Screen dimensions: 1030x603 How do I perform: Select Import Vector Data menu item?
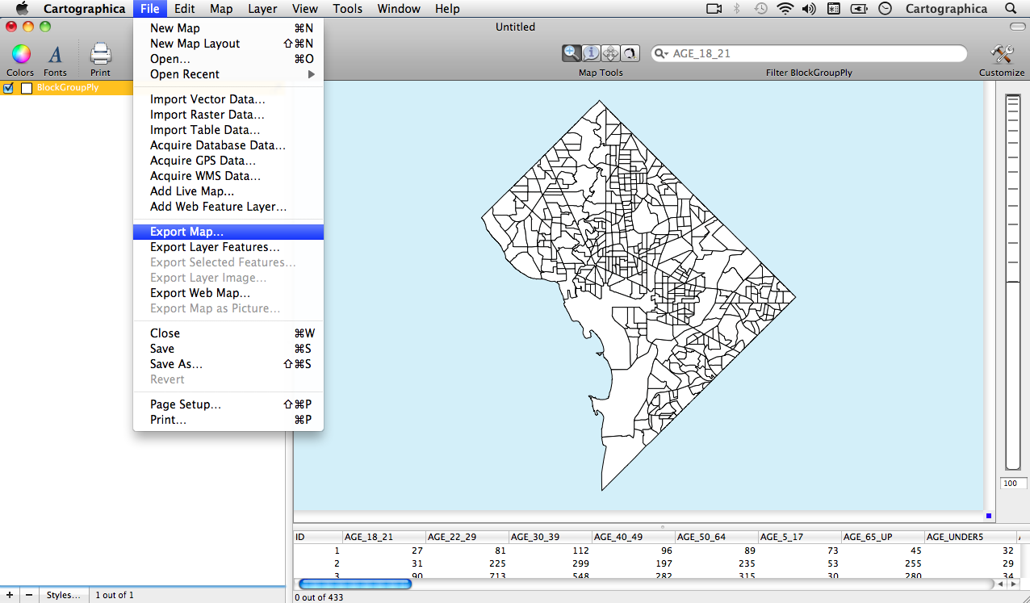pyautogui.click(x=207, y=99)
